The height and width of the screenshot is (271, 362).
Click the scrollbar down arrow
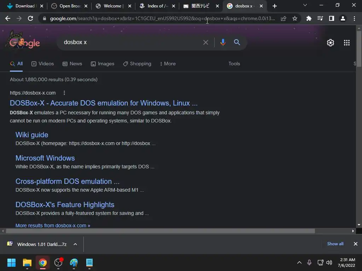pos(359,225)
